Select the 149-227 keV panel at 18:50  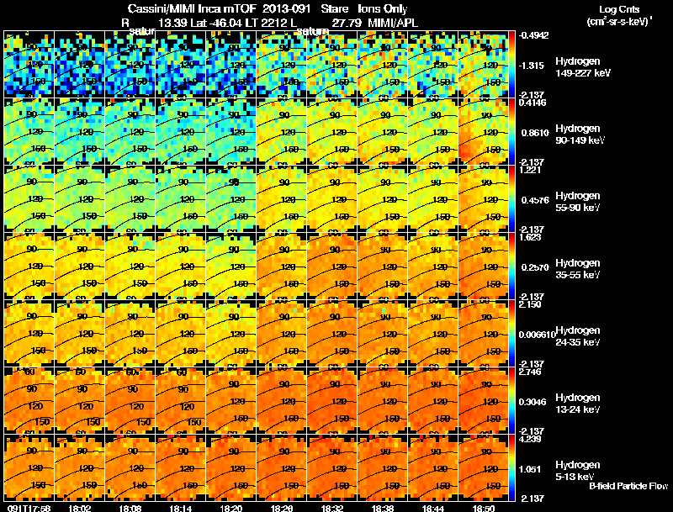coord(483,64)
